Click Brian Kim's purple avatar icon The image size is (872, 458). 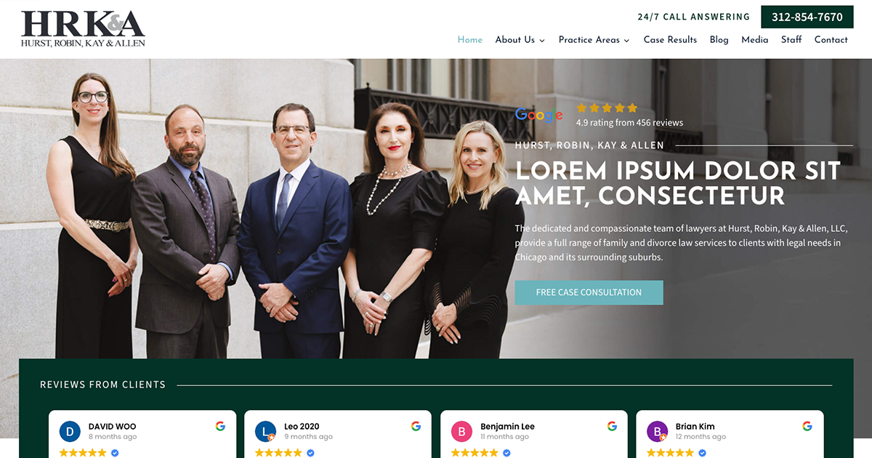[x=658, y=432]
